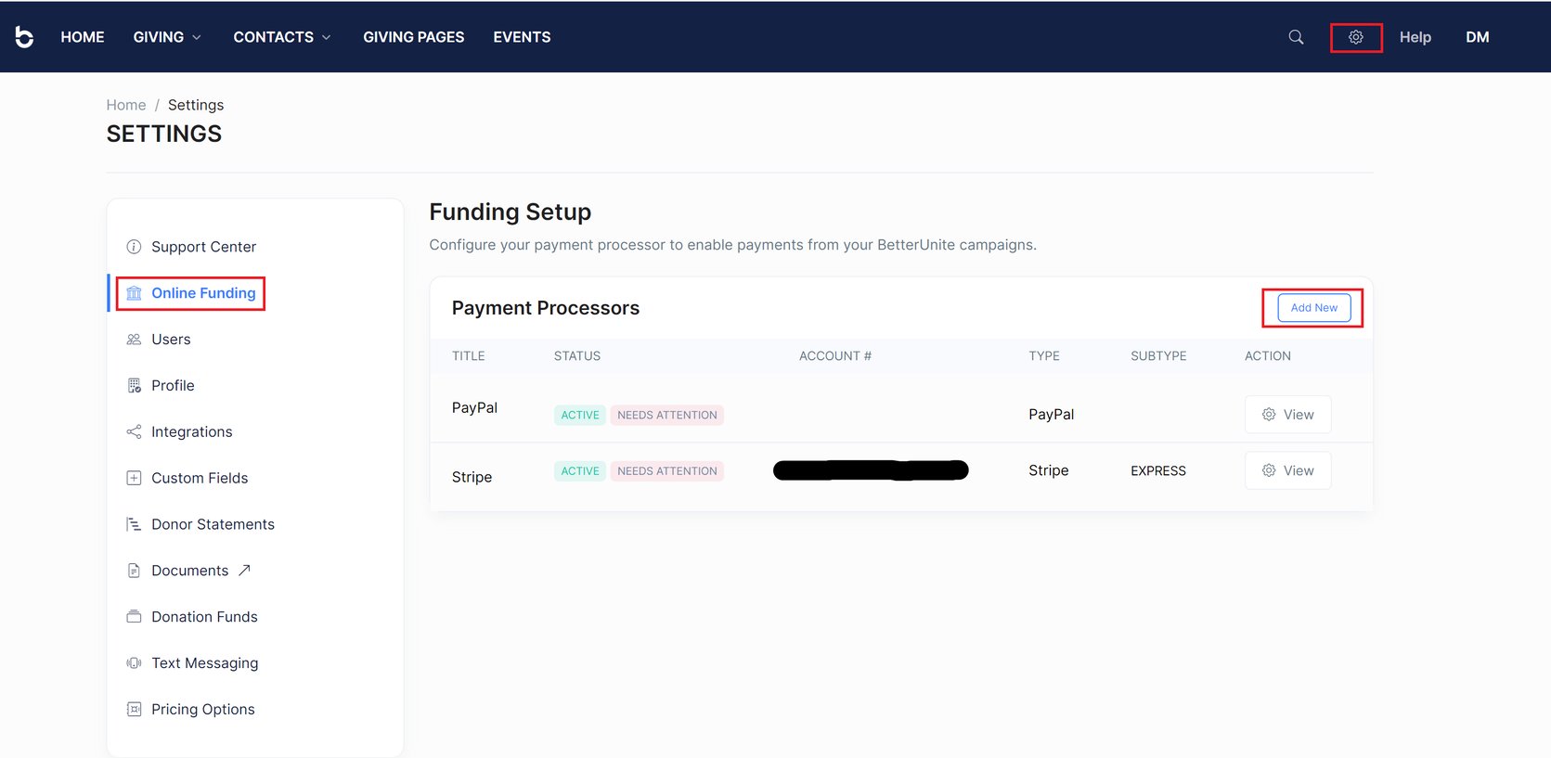Click the Stripe row's Needs Attention badge
Screen dimensions: 1551x758
pos(667,470)
